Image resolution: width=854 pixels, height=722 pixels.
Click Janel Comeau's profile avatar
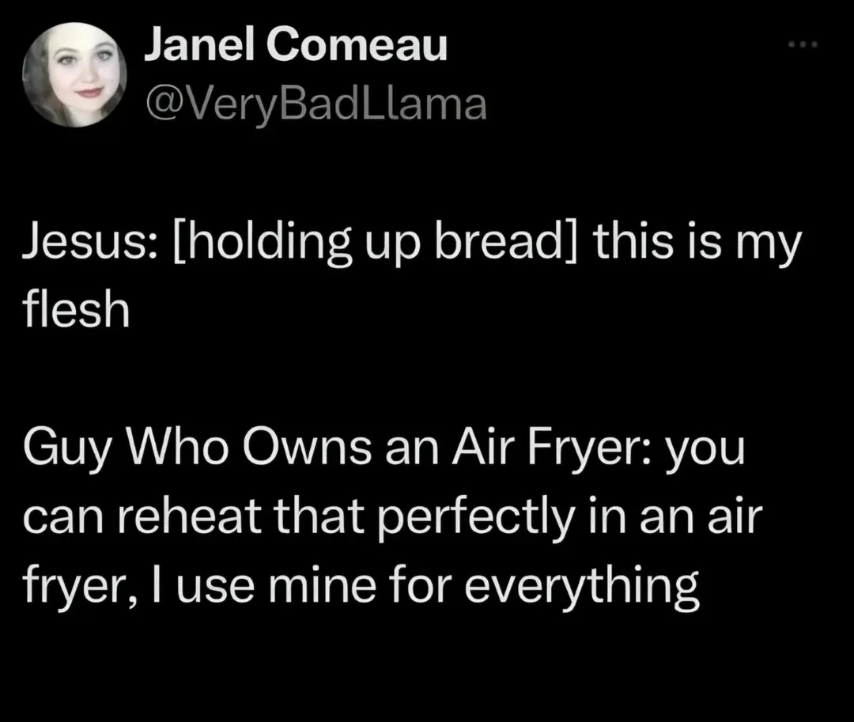click(74, 74)
